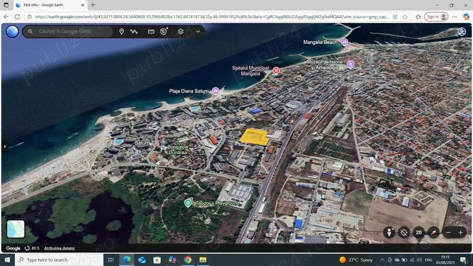Click the Muzeul de Istorie marker
473x266 pixels.
pyautogui.click(x=351, y=65)
